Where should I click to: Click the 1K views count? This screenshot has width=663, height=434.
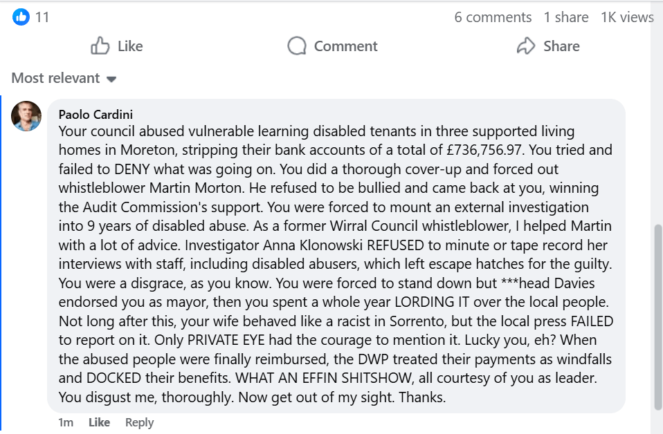click(626, 17)
